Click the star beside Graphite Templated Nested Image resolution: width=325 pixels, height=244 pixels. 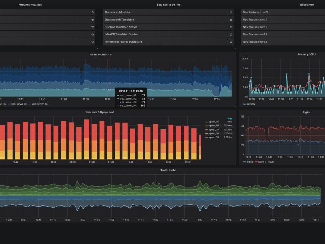click(231, 27)
